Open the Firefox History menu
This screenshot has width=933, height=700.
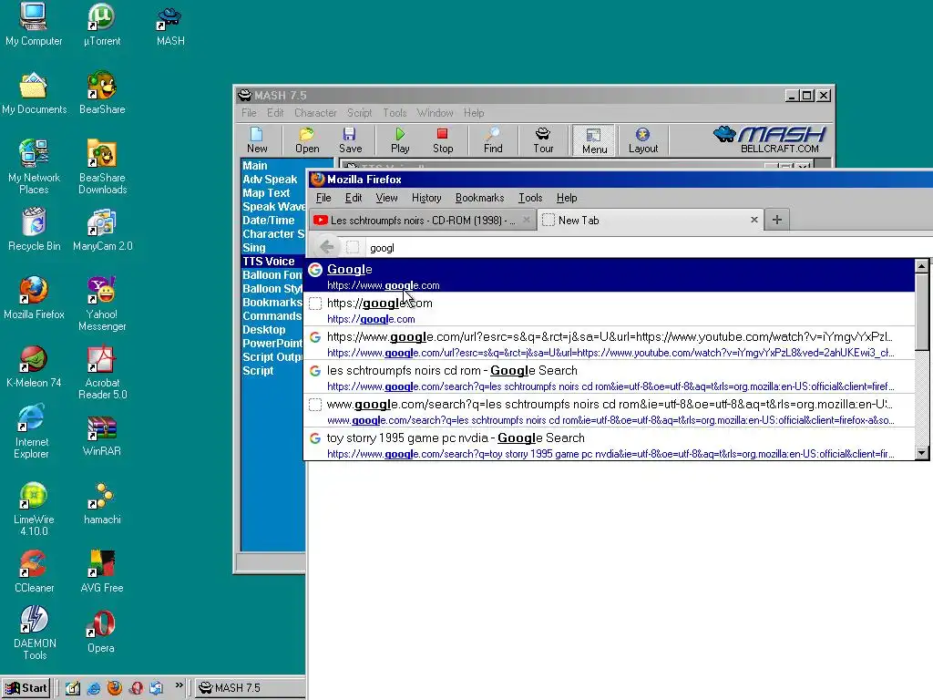click(426, 198)
